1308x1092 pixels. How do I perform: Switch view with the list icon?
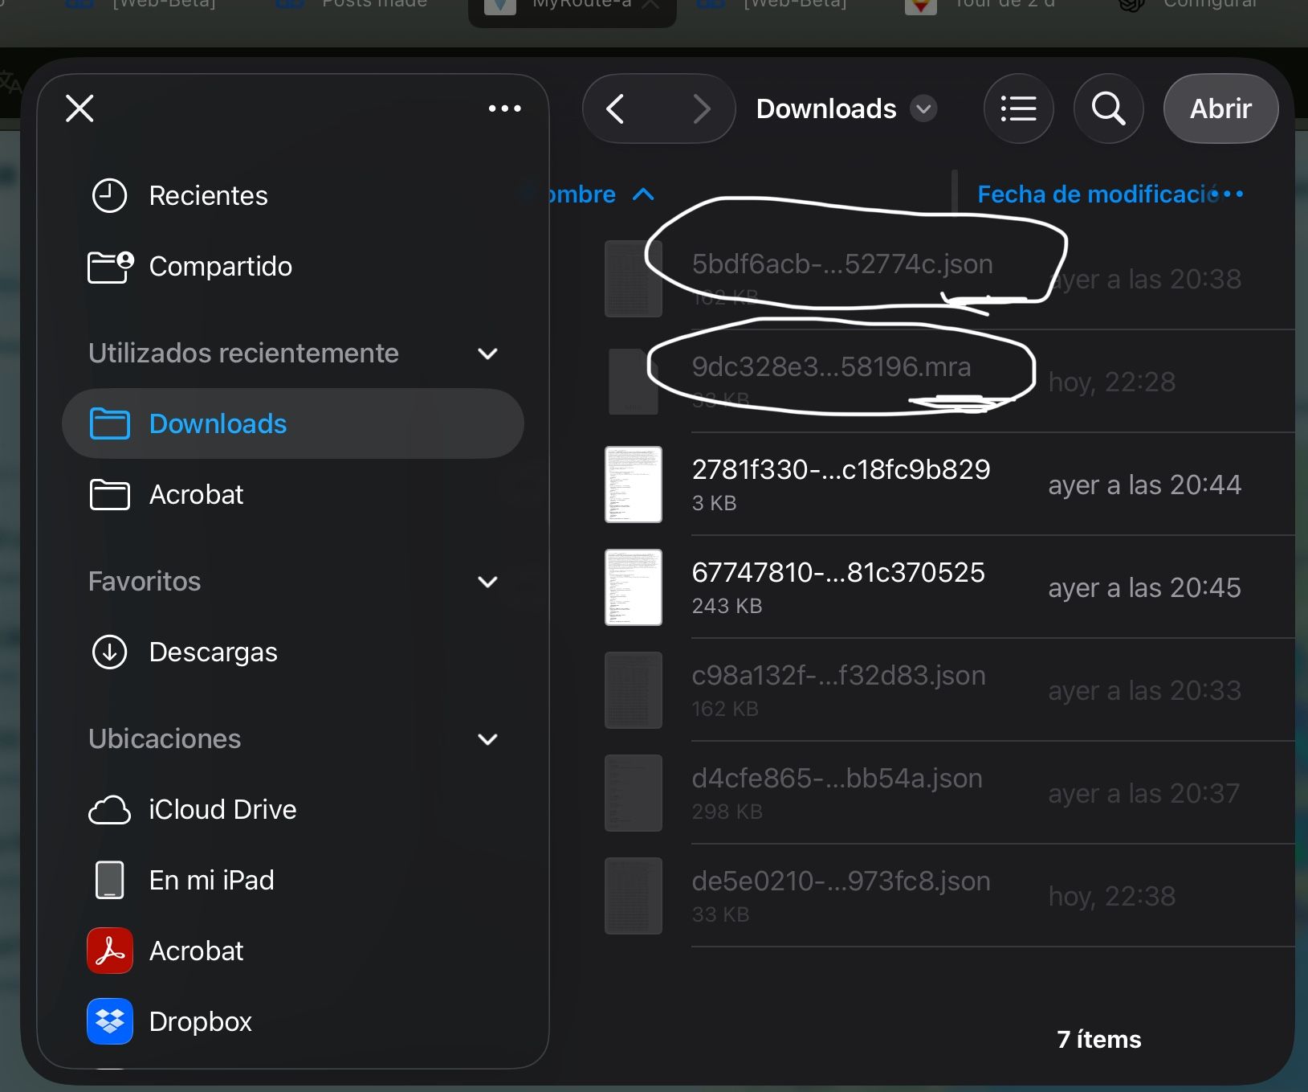[x=1019, y=108]
